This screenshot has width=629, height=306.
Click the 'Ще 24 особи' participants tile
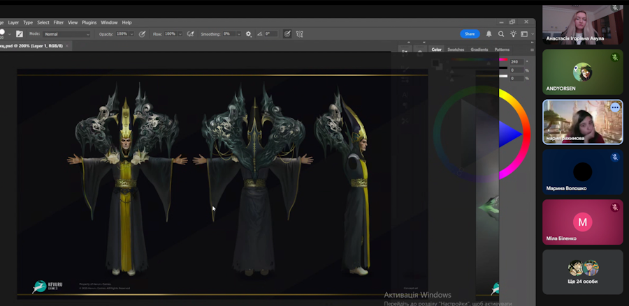tap(582, 272)
